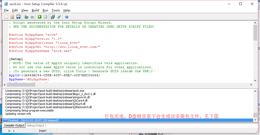Switch to the Debug Output tab
Image resolution: width=260 pixels, height=135 pixels.
coord(35,125)
